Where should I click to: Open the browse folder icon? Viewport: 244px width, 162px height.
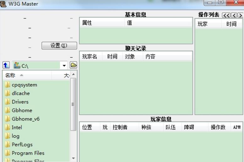(x=73, y=65)
